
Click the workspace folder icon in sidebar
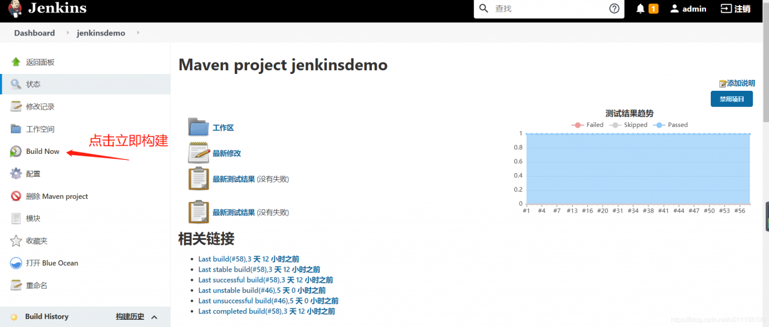(x=16, y=129)
